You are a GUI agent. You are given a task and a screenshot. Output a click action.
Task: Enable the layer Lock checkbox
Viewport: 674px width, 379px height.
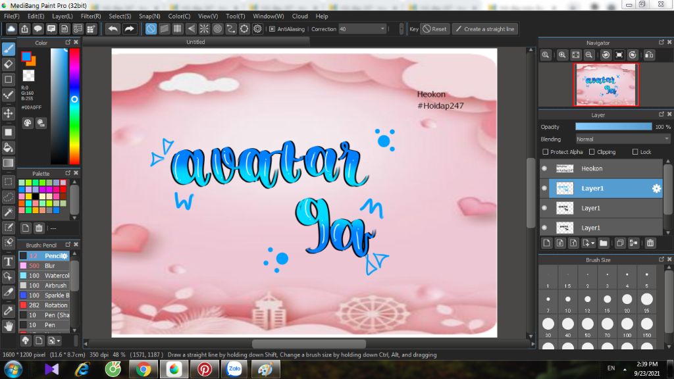pyautogui.click(x=635, y=152)
